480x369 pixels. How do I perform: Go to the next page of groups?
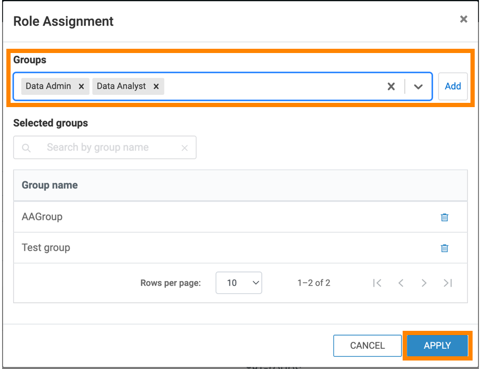click(424, 283)
